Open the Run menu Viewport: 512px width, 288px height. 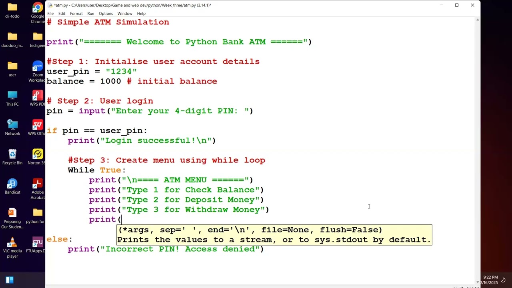tap(91, 14)
